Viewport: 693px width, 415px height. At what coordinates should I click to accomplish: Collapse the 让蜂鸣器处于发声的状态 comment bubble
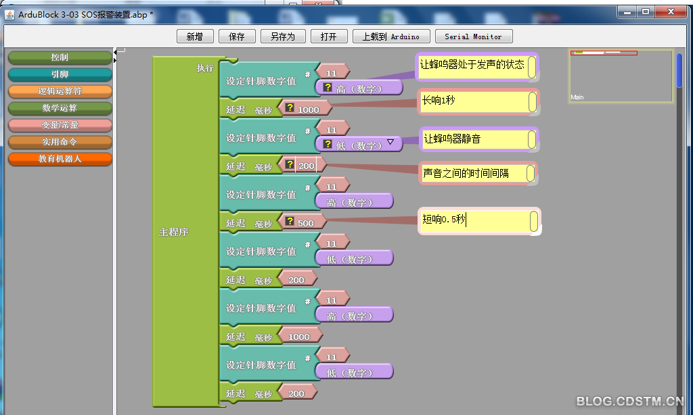532,66
